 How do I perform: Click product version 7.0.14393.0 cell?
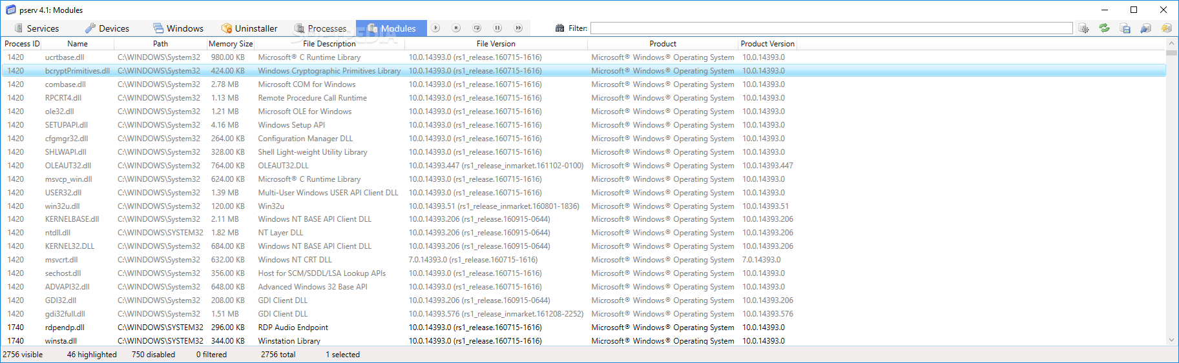(762, 260)
